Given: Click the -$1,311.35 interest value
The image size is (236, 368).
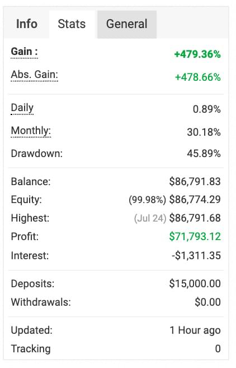Looking at the screenshot, I should point(196,255).
